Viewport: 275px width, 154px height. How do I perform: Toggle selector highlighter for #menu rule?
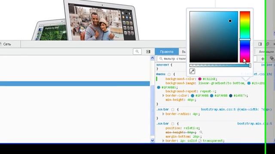[169, 74]
